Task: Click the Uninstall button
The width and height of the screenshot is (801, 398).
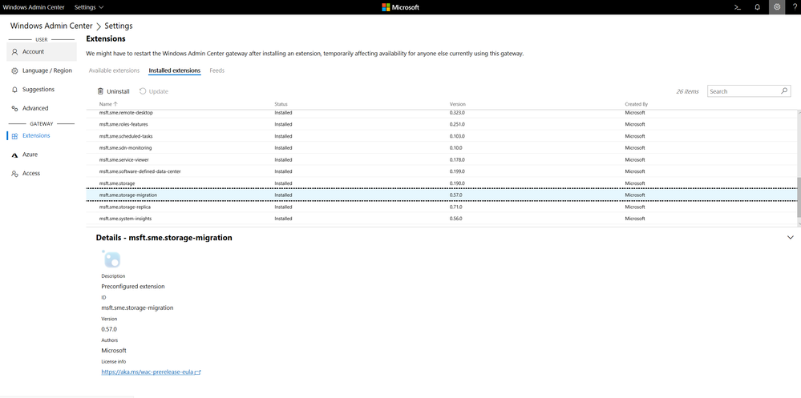Action: 113,91
